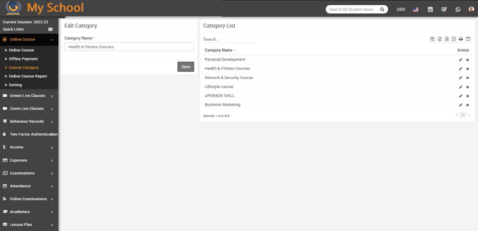Screen dimensions: 478x231
Task: Click page 1 in table pagination
Action: tap(463, 115)
